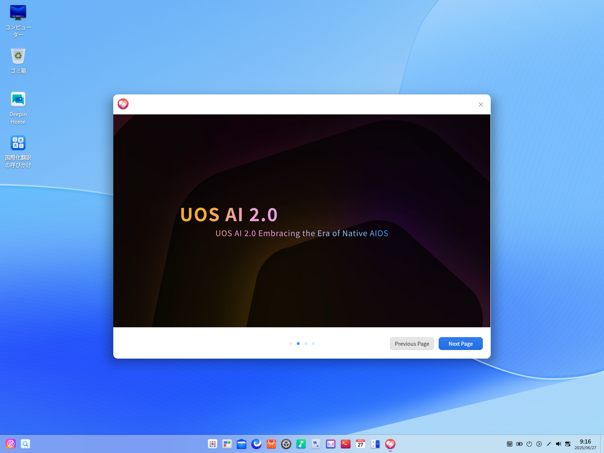604x453 pixels.
Task: Jump to the first page indicator dot
Action: 291,344
